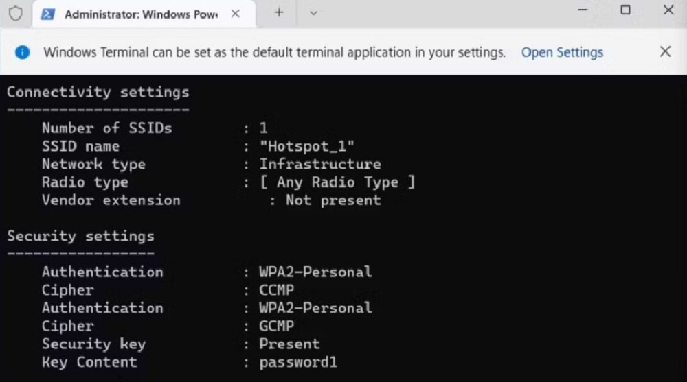This screenshot has width=687, height=382.
Task: Click the shield icon in the title bar
Action: tap(16, 14)
